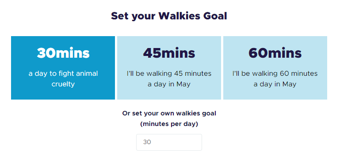
Task: Click "Or set your own walkies goal" label
Action: tap(169, 113)
